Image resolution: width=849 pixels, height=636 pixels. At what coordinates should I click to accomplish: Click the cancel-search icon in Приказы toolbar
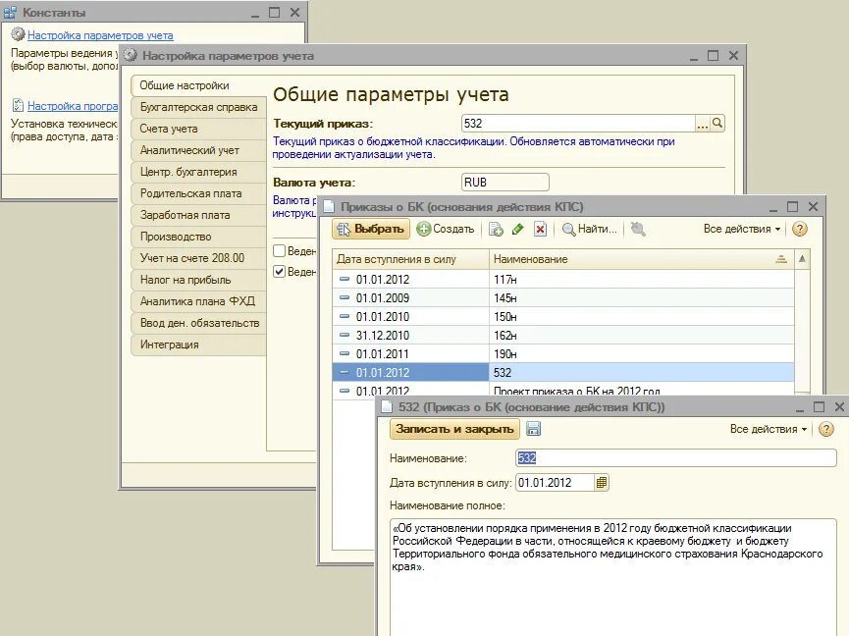[638, 230]
